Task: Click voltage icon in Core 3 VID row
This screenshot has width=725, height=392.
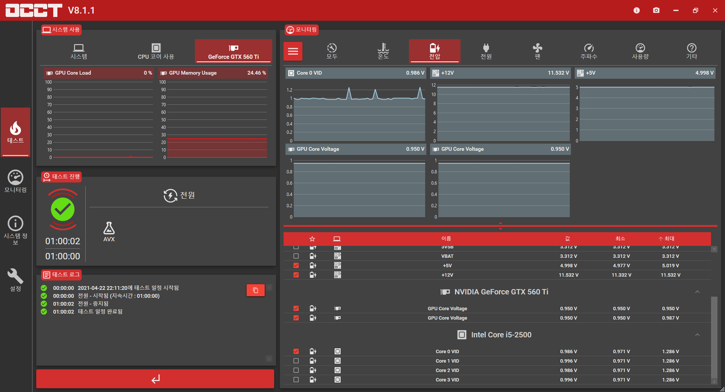Action: [313, 380]
